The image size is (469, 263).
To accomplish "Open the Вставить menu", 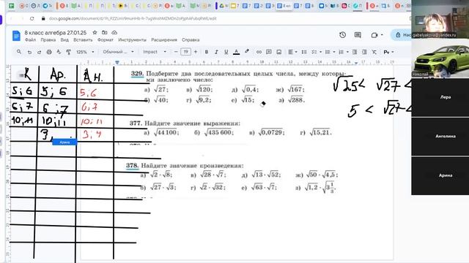I will coord(83,39).
